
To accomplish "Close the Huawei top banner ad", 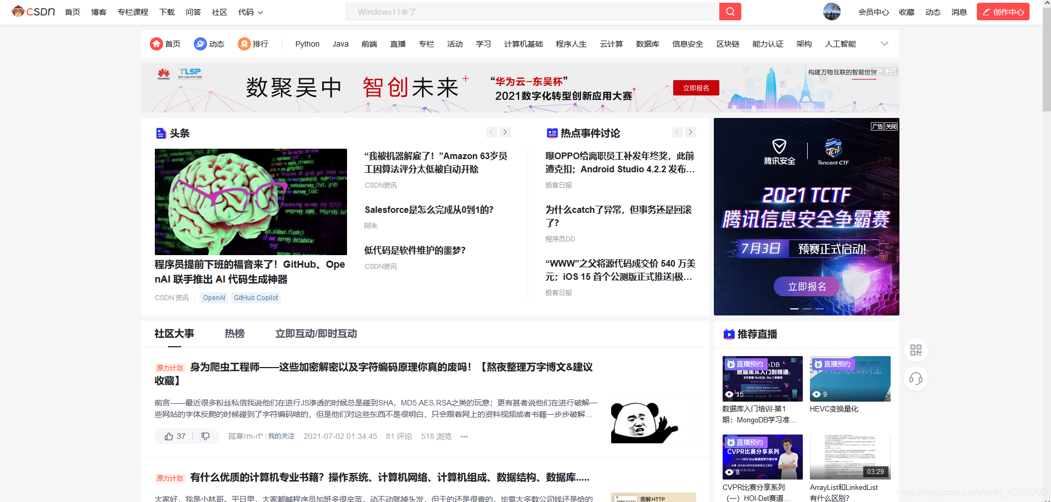I will click(892, 71).
